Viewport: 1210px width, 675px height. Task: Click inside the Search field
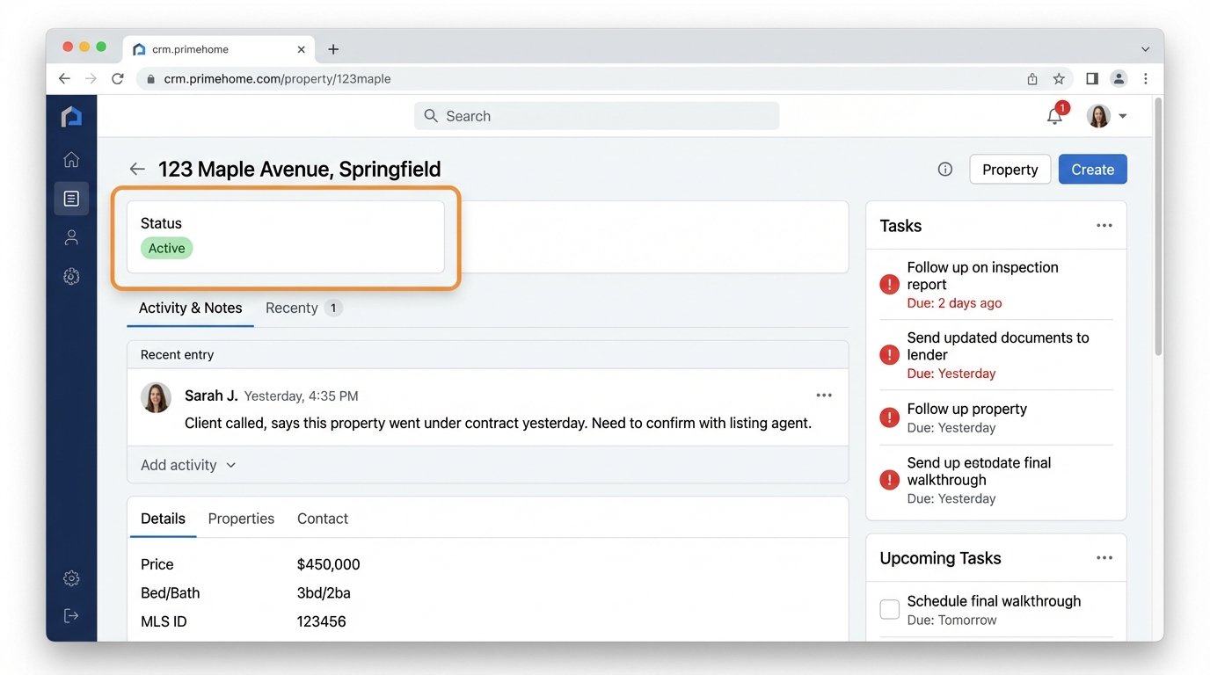pyautogui.click(x=596, y=115)
